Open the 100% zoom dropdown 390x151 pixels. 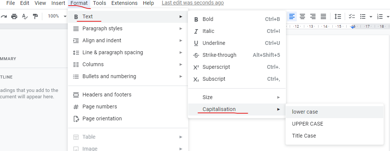pyautogui.click(x=57, y=16)
